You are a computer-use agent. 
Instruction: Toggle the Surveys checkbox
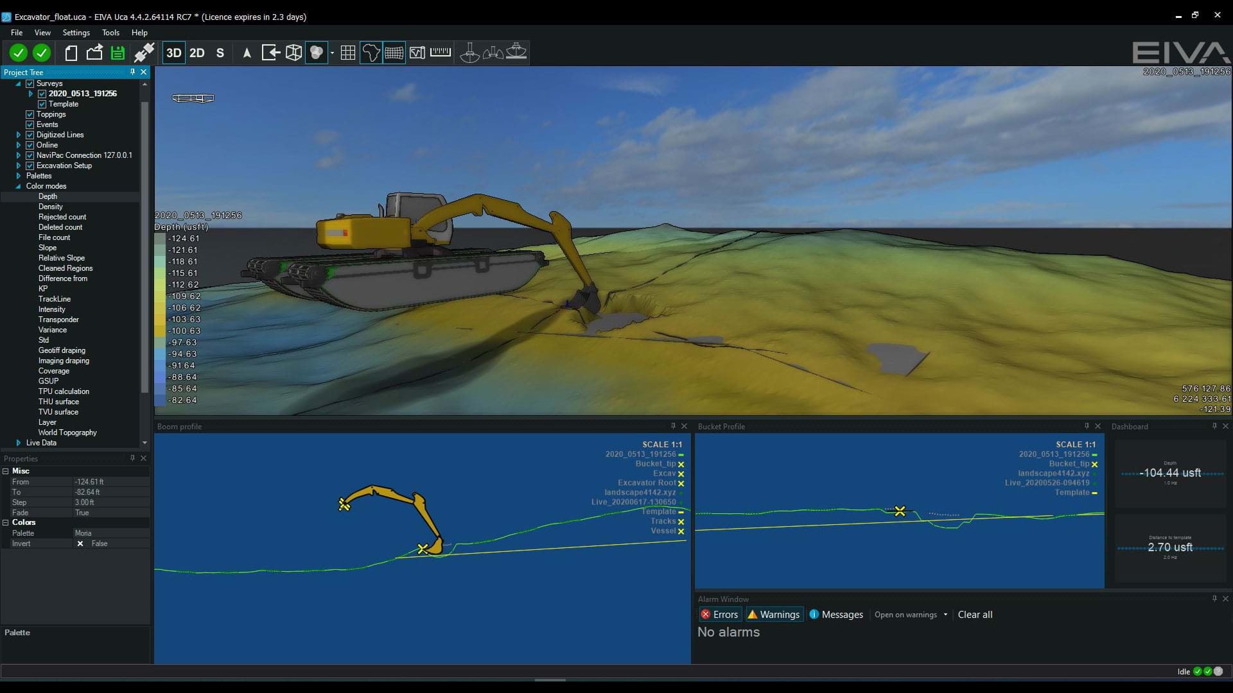point(30,83)
